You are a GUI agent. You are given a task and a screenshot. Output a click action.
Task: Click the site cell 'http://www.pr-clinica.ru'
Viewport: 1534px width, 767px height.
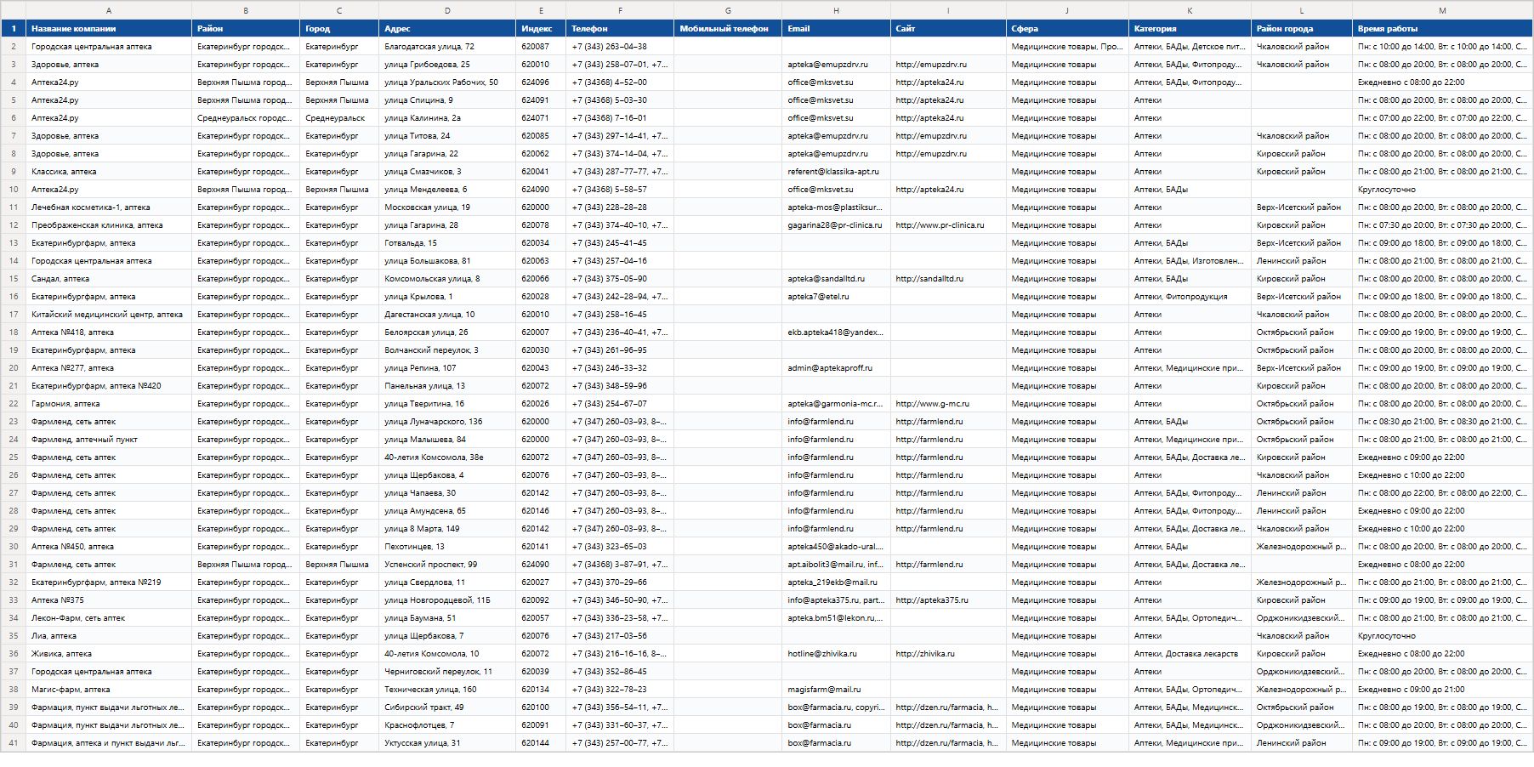948,225
